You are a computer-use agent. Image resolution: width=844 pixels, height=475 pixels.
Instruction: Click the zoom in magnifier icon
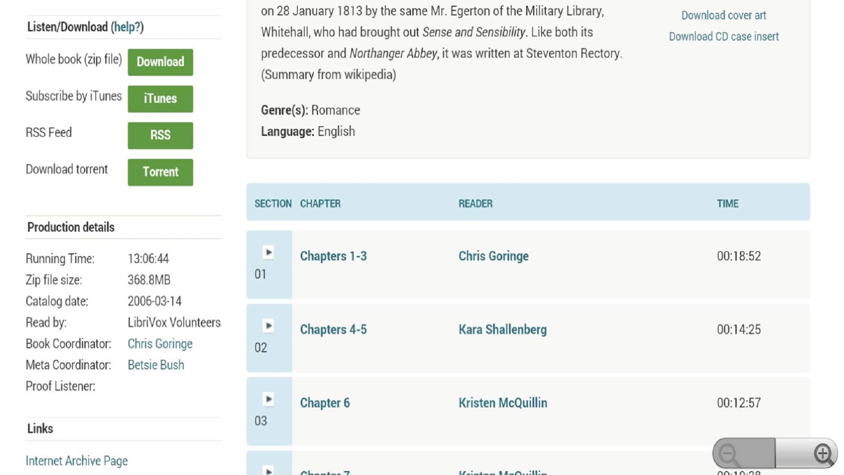pos(823,453)
